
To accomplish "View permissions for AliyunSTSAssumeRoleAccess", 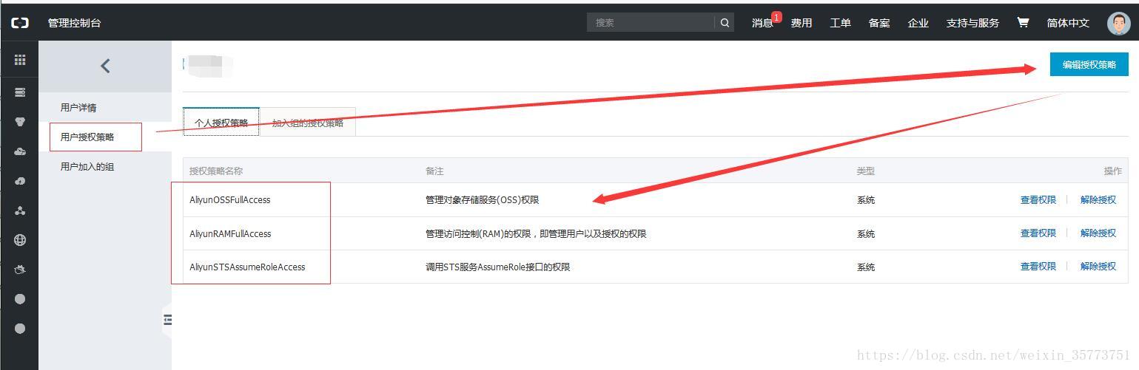I will pos(1038,266).
